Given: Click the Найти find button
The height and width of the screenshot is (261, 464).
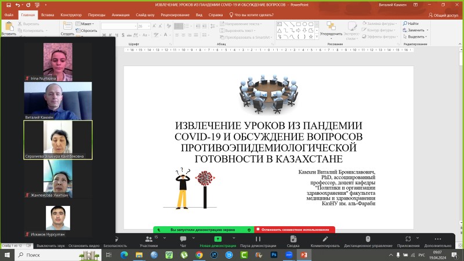Looking at the screenshot, I should tap(411, 24).
